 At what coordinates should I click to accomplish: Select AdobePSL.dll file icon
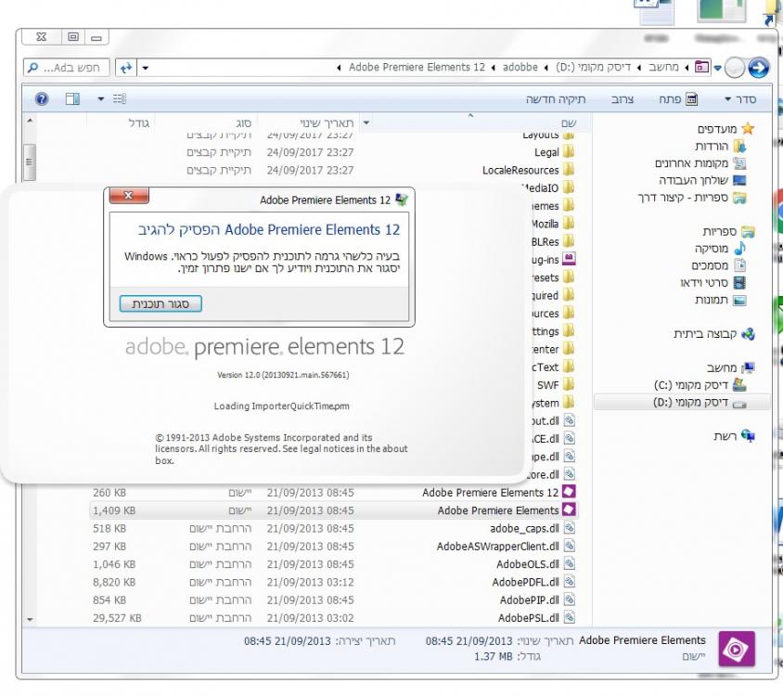[x=570, y=617]
